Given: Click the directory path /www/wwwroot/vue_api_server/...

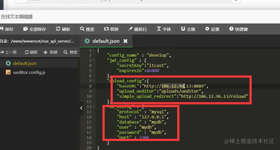Looking at the screenshot, I should coord(42,41).
